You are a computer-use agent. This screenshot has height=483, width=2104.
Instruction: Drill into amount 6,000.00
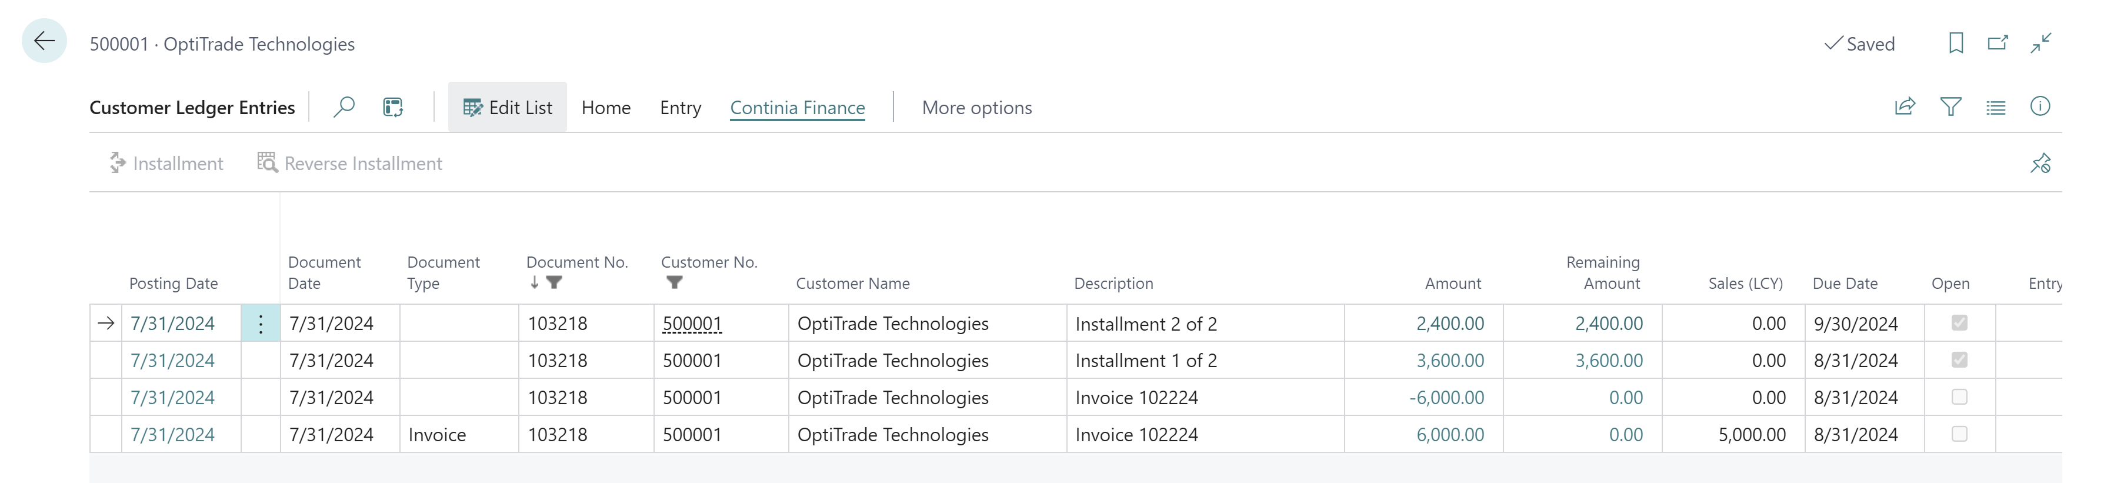pyautogui.click(x=1450, y=435)
